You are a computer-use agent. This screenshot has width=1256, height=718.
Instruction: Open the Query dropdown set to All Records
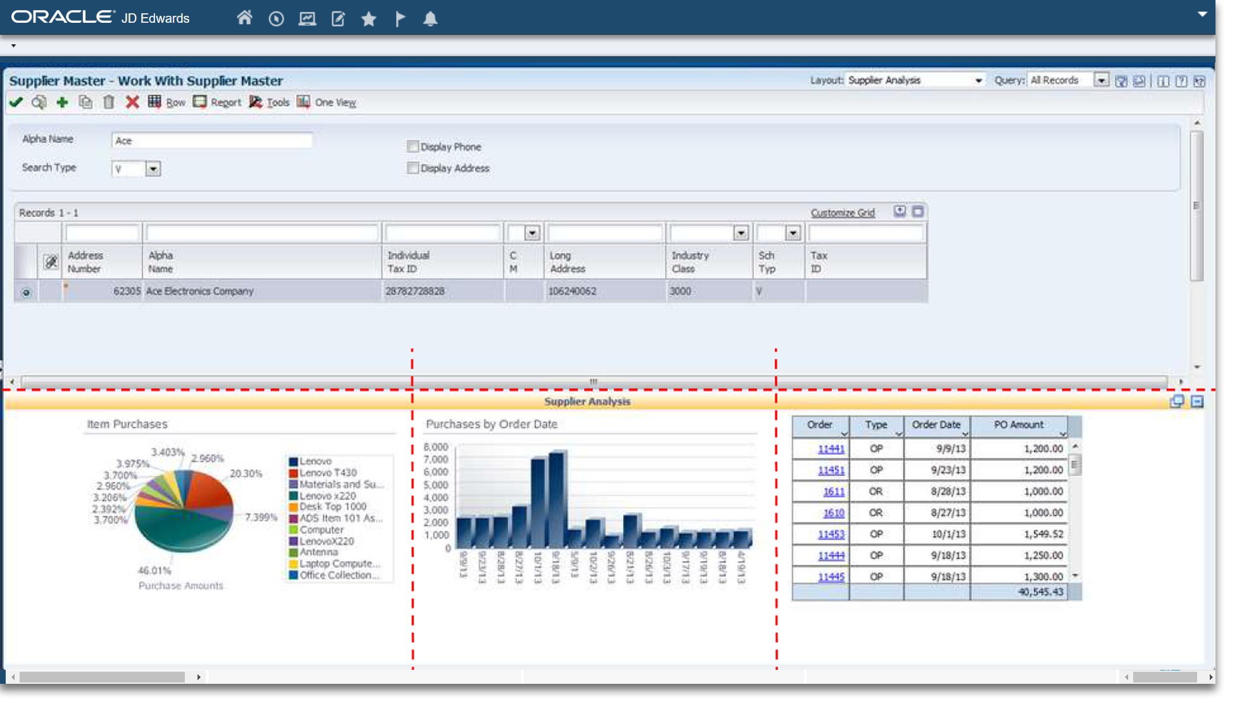click(1103, 80)
